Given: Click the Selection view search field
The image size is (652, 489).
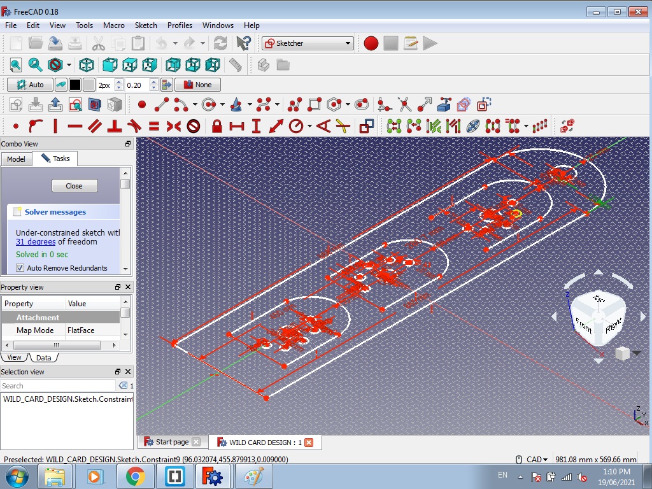Looking at the screenshot, I should 58,385.
